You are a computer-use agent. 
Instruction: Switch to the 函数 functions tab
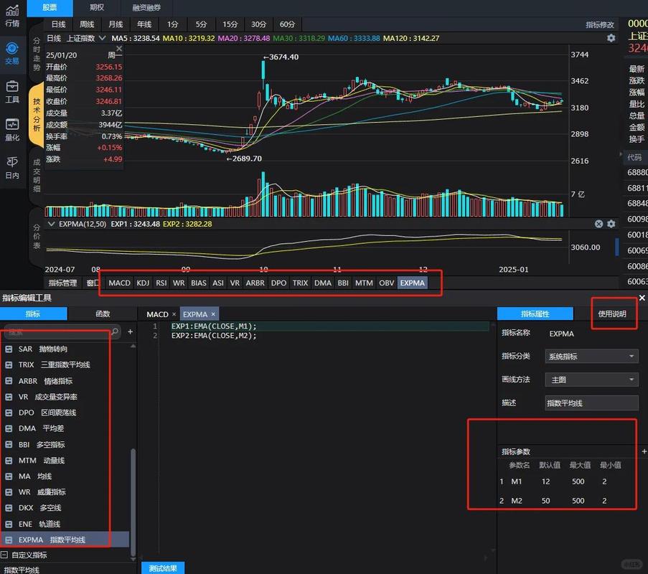[x=103, y=314]
